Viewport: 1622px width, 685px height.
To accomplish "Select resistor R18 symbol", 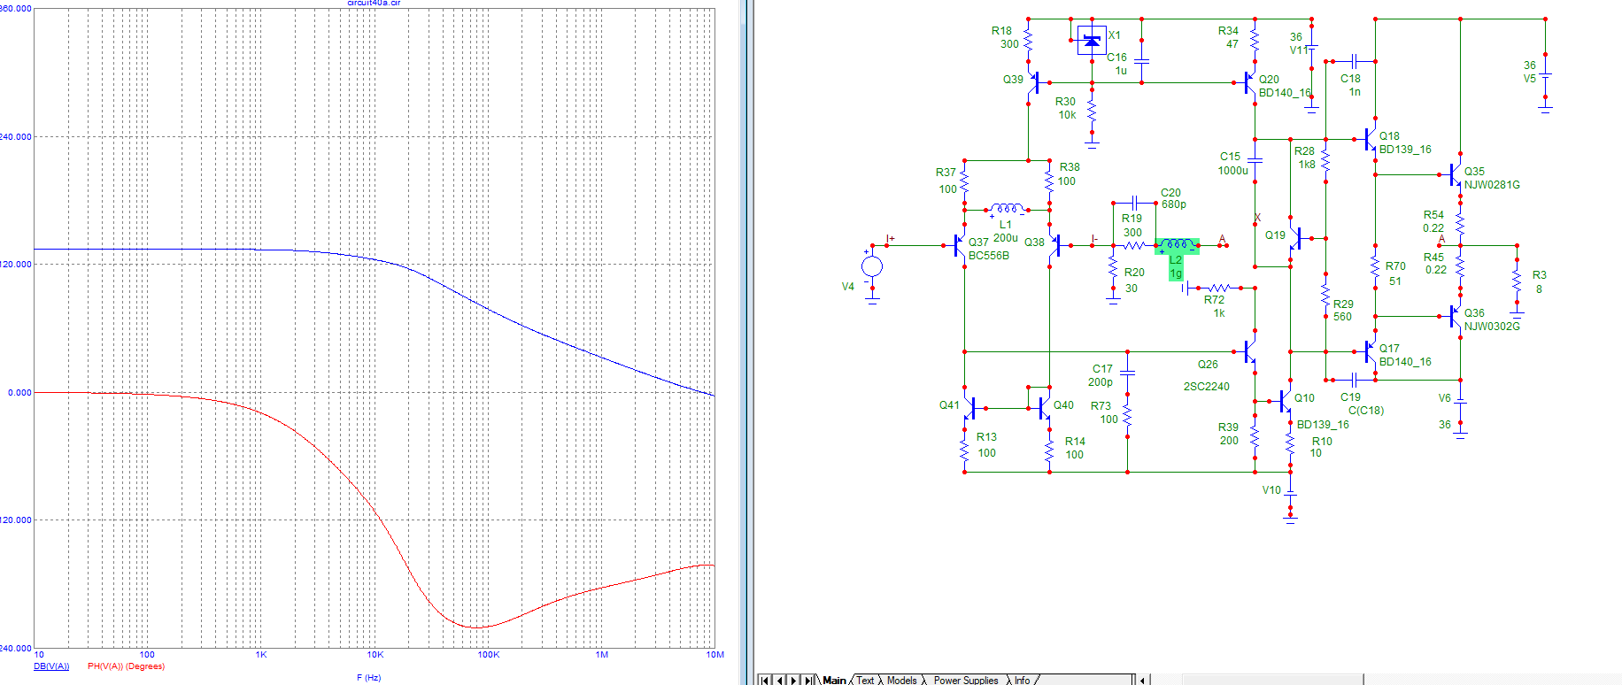I will click(1028, 40).
